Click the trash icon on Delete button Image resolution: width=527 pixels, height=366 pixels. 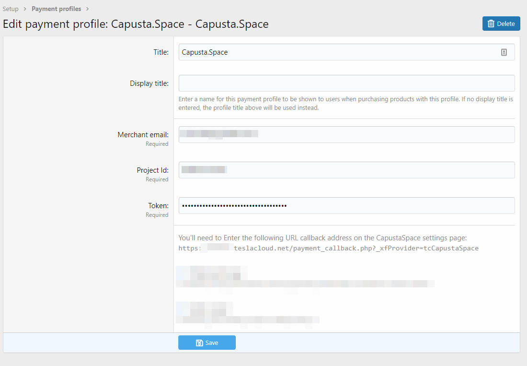point(491,24)
